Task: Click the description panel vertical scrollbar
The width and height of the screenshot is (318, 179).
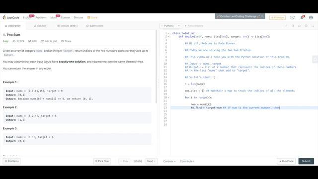Action: 156,67
